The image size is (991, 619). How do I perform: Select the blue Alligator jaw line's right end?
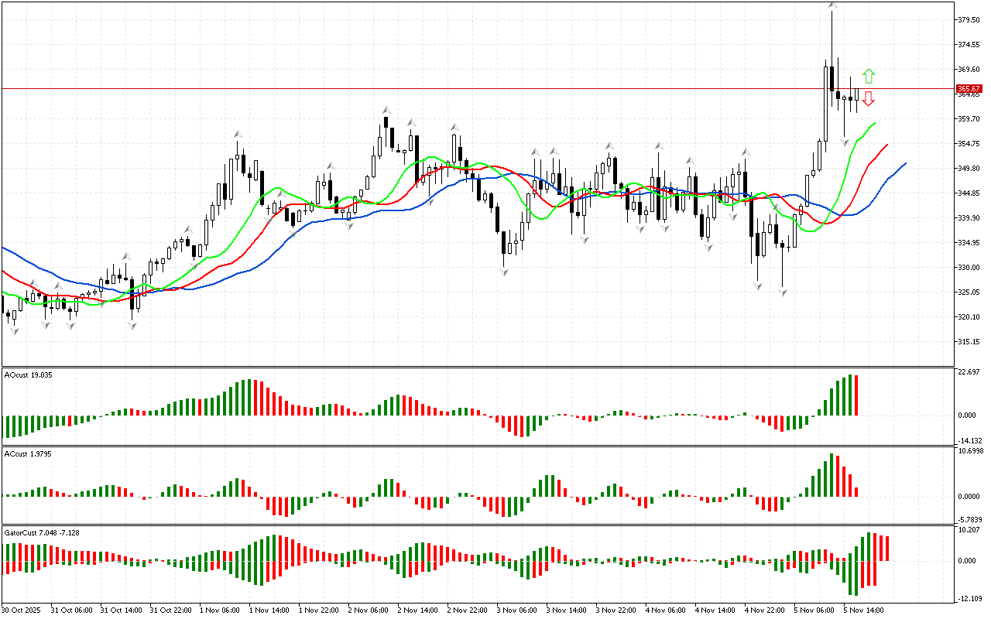pos(905,163)
